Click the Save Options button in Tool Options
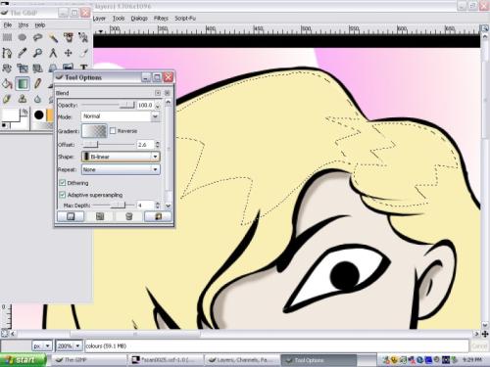This screenshot has width=490, height=367. coord(71,216)
